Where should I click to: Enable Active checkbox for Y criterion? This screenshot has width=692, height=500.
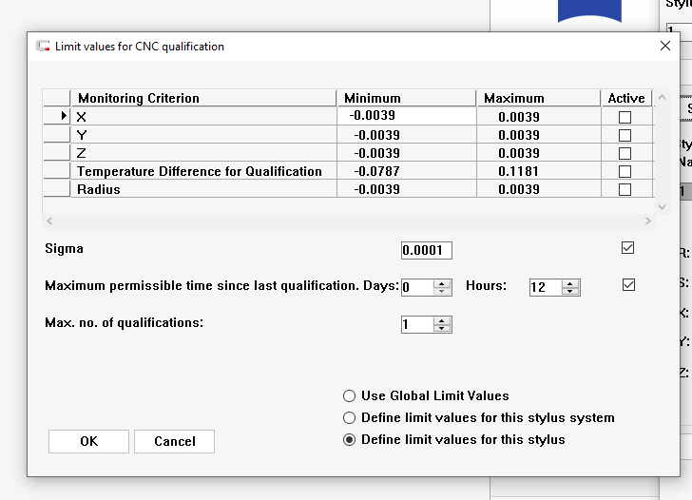click(x=625, y=135)
